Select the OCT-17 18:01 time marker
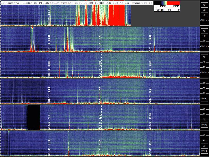This screenshot has width=209, height=157. [x=150, y=95]
